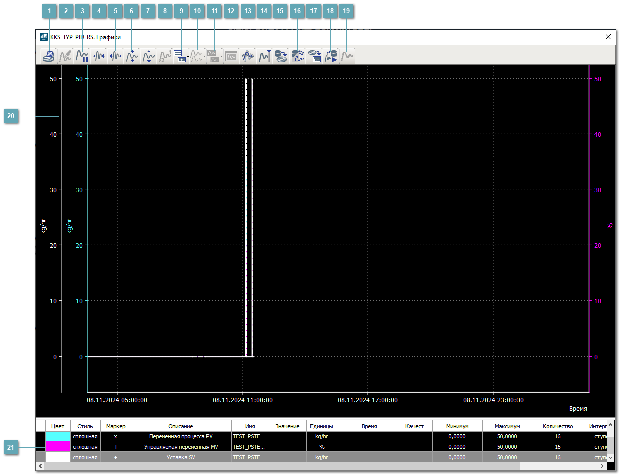
Task: Select the 'Переменная процесса PV' row
Action: (180, 436)
